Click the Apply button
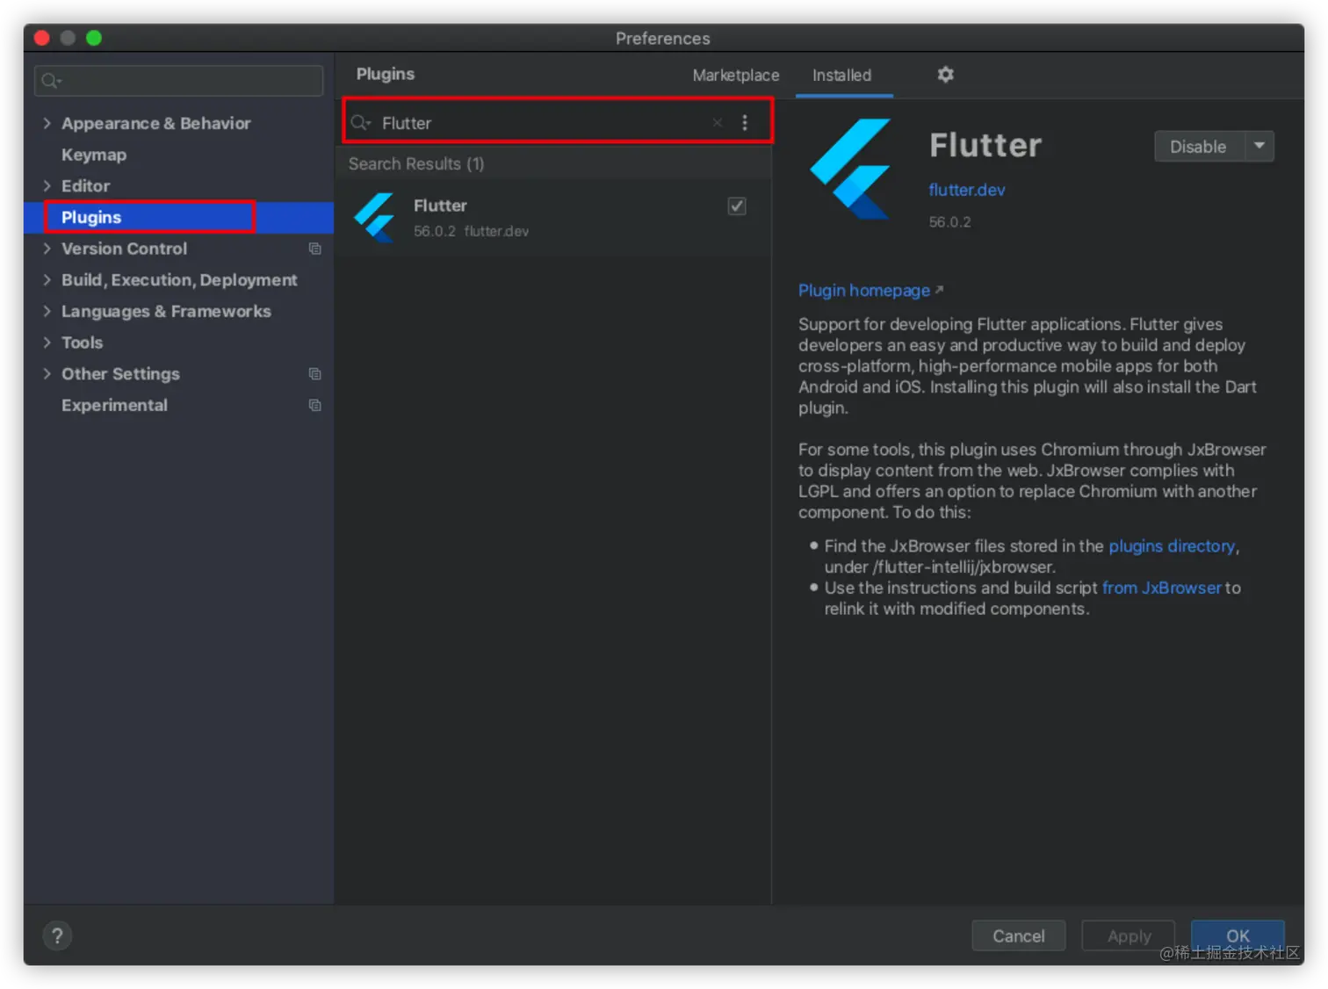Screen dimensions: 1328x989 pos(1129,936)
